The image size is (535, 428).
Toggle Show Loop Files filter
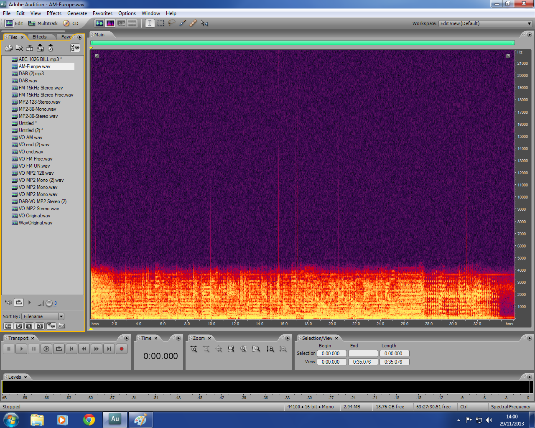pyautogui.click(x=19, y=326)
